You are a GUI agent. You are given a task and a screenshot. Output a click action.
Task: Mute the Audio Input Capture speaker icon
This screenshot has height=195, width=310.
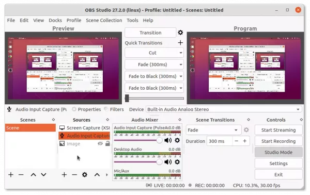click(x=168, y=140)
